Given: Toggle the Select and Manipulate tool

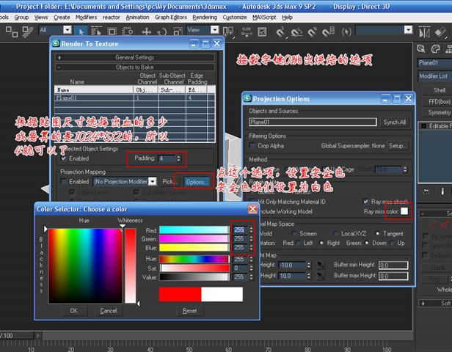Looking at the screenshot, I should 247,31.
